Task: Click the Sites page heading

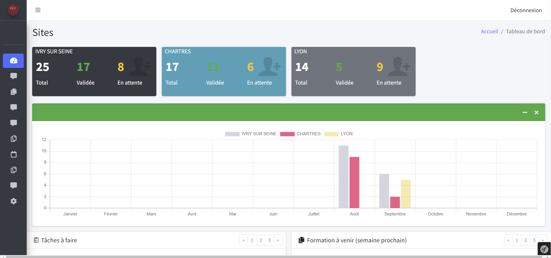Action: [43, 32]
